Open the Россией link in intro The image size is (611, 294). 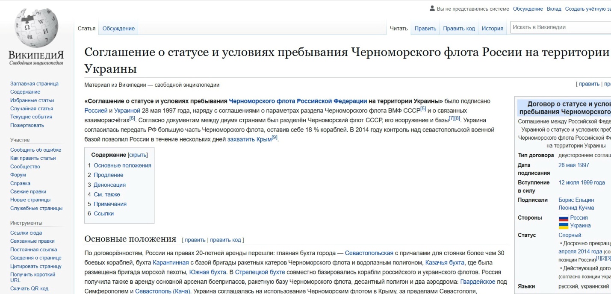tap(96, 111)
